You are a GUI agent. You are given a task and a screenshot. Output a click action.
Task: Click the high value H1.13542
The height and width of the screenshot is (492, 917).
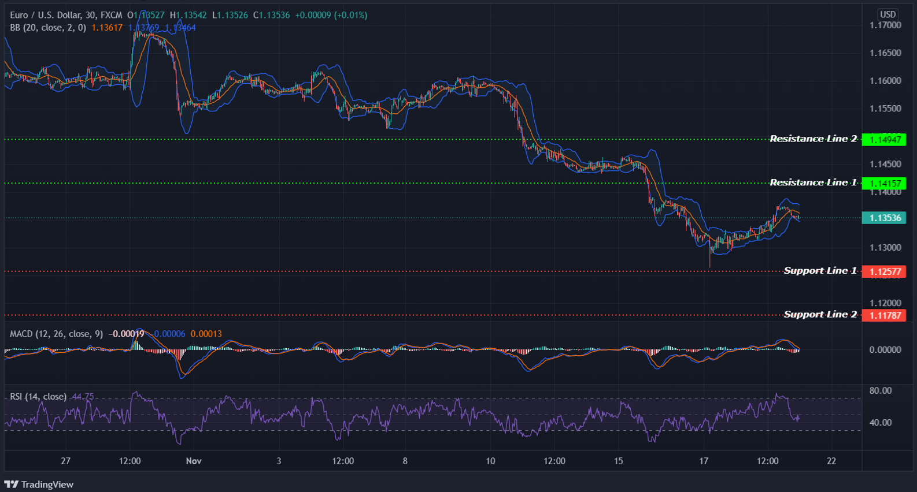[x=188, y=15]
